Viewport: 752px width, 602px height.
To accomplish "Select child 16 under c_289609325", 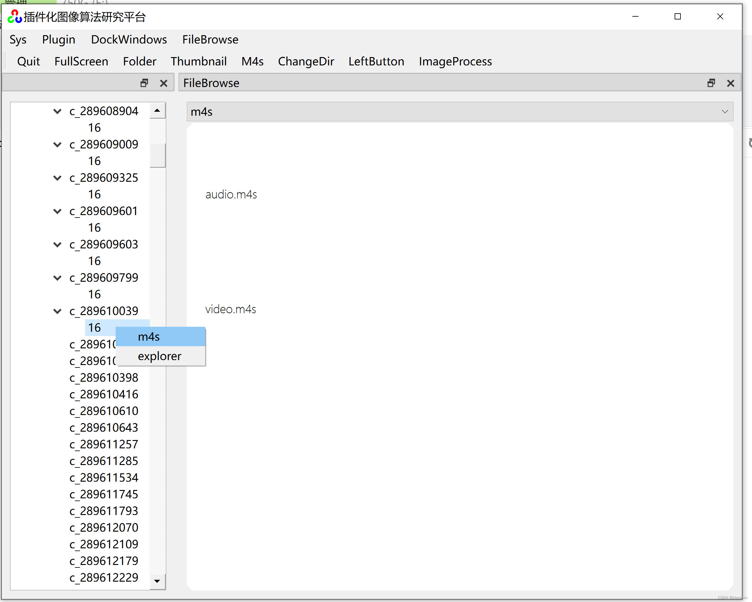I will coord(94,194).
